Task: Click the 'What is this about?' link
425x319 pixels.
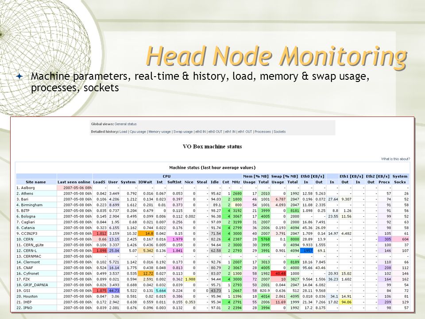Action: [395, 159]
